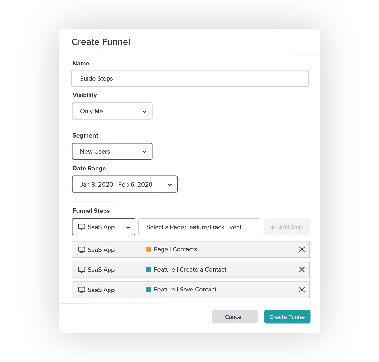Screen dimensions: 379x362
Task: Click monitor icon in Create a Contact row
Action: coord(81,270)
